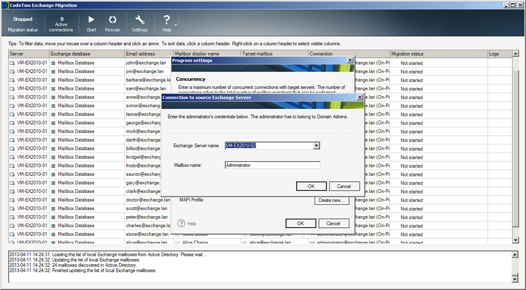The width and height of the screenshot is (526, 290).
Task: Sort by the Migration status column header
Action: 439,54
